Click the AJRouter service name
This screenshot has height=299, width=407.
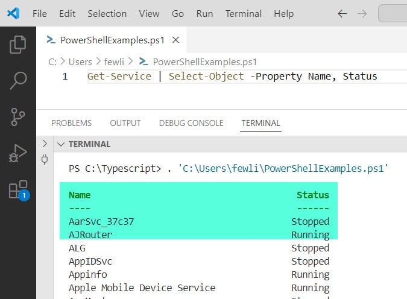click(x=90, y=234)
